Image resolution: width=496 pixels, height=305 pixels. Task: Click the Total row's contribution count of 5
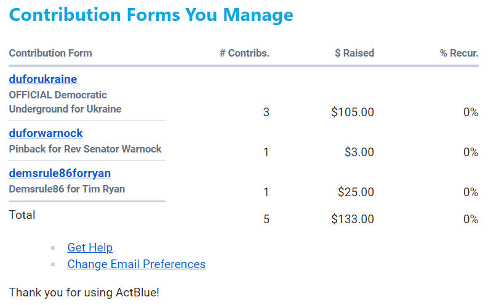click(266, 219)
